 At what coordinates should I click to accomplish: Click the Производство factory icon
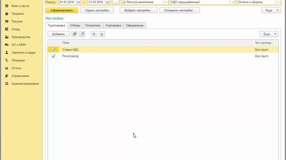[7, 37]
